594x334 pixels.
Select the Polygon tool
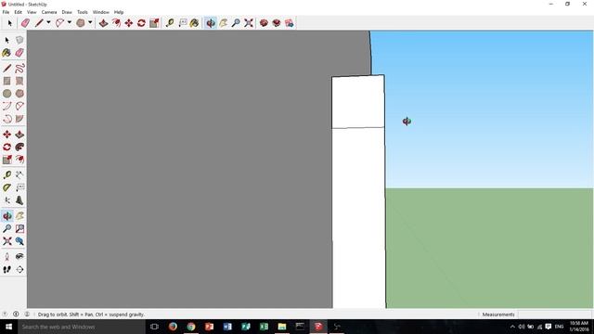pos(19,93)
